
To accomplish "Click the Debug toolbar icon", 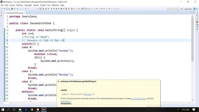I will tap(51, 9).
